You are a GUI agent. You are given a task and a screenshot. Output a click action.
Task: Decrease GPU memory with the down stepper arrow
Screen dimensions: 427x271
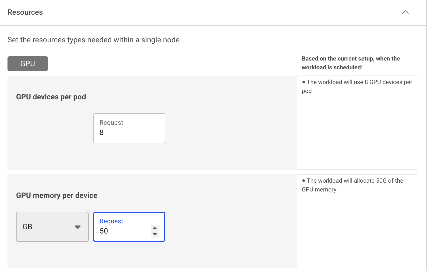(155, 234)
